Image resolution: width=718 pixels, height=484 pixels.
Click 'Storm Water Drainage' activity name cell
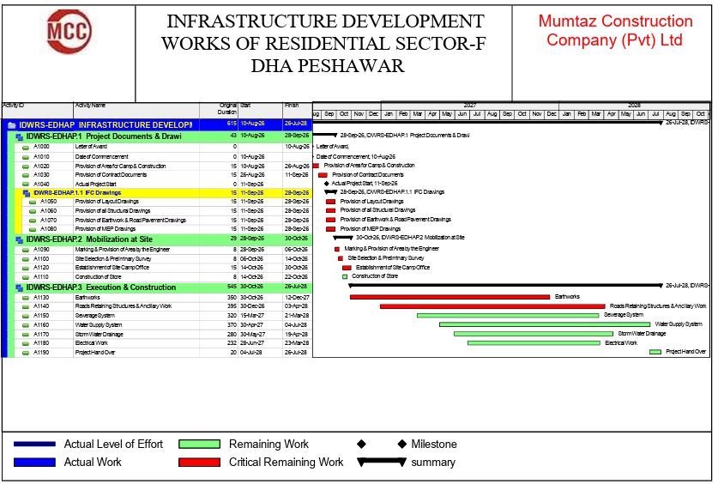click(x=136, y=335)
